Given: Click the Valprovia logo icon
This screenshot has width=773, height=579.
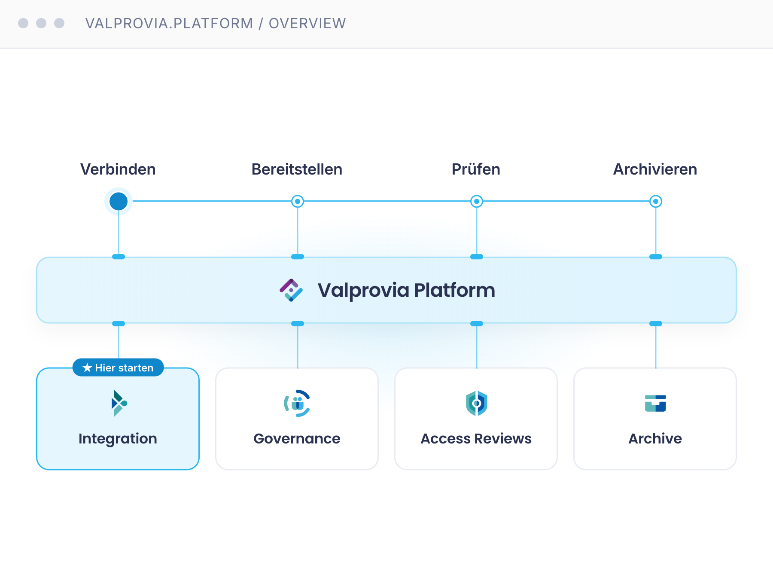Looking at the screenshot, I should coord(291,290).
